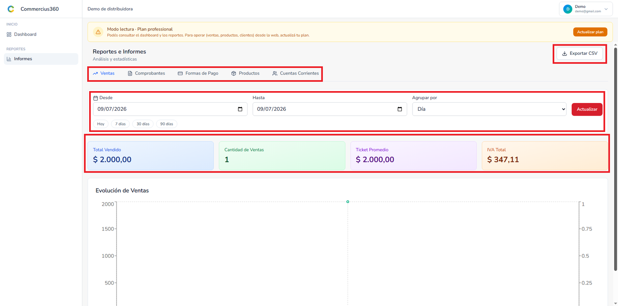Expand the Demo account menu chevron
This screenshot has height=306, width=618.
coord(606,9)
